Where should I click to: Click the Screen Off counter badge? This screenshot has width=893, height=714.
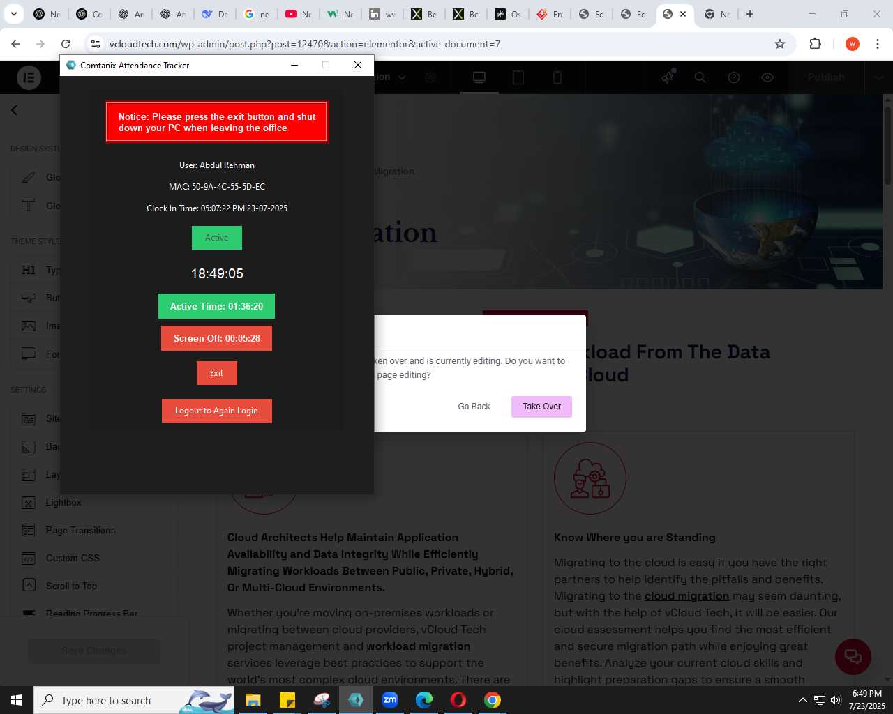216,338
